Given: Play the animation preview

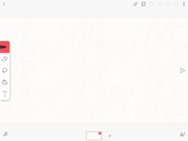Looking at the screenshot, I should click(183, 70).
